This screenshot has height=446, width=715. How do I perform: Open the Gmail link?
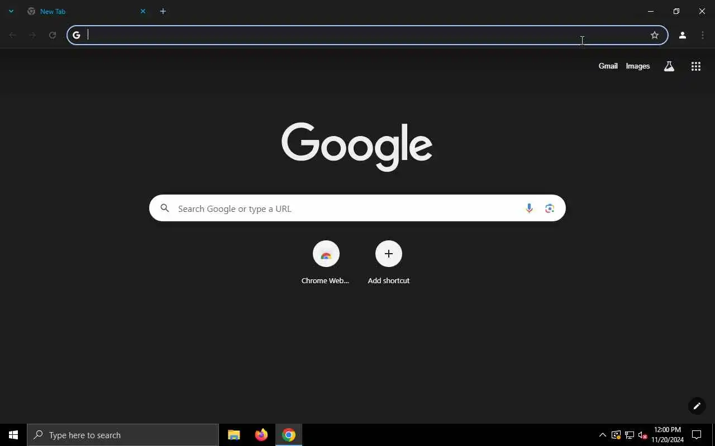pyautogui.click(x=608, y=66)
